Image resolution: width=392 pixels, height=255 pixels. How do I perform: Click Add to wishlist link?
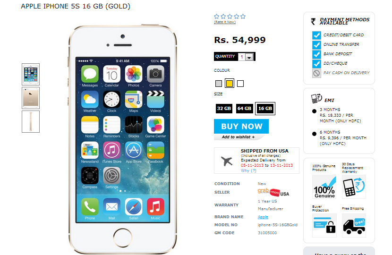(238, 137)
